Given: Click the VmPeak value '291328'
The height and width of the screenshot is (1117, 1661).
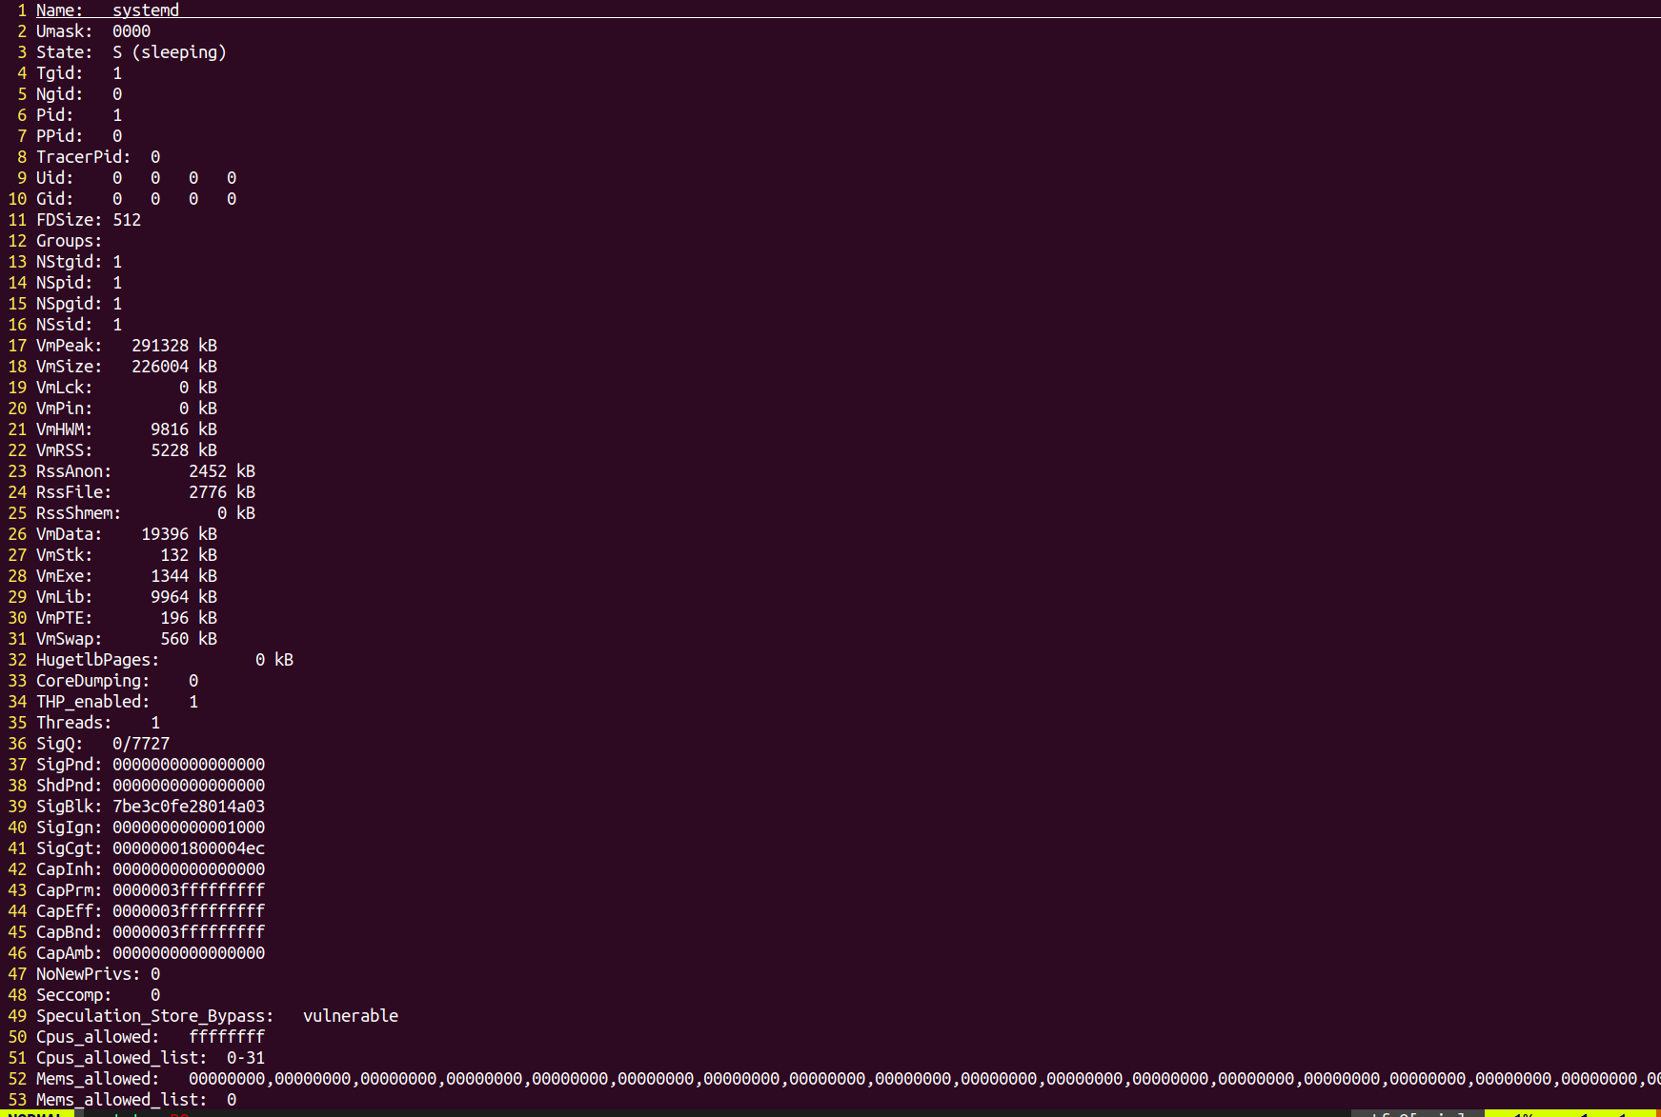Looking at the screenshot, I should (160, 346).
